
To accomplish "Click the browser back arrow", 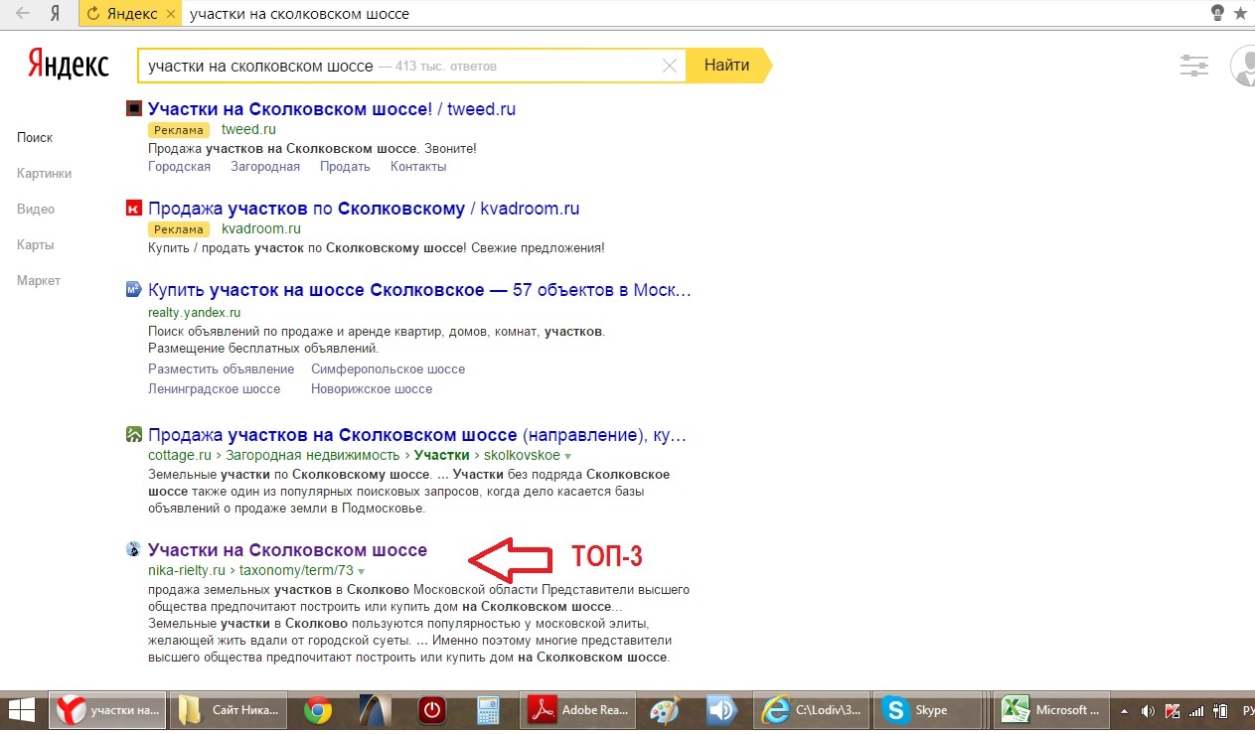I will [x=23, y=14].
